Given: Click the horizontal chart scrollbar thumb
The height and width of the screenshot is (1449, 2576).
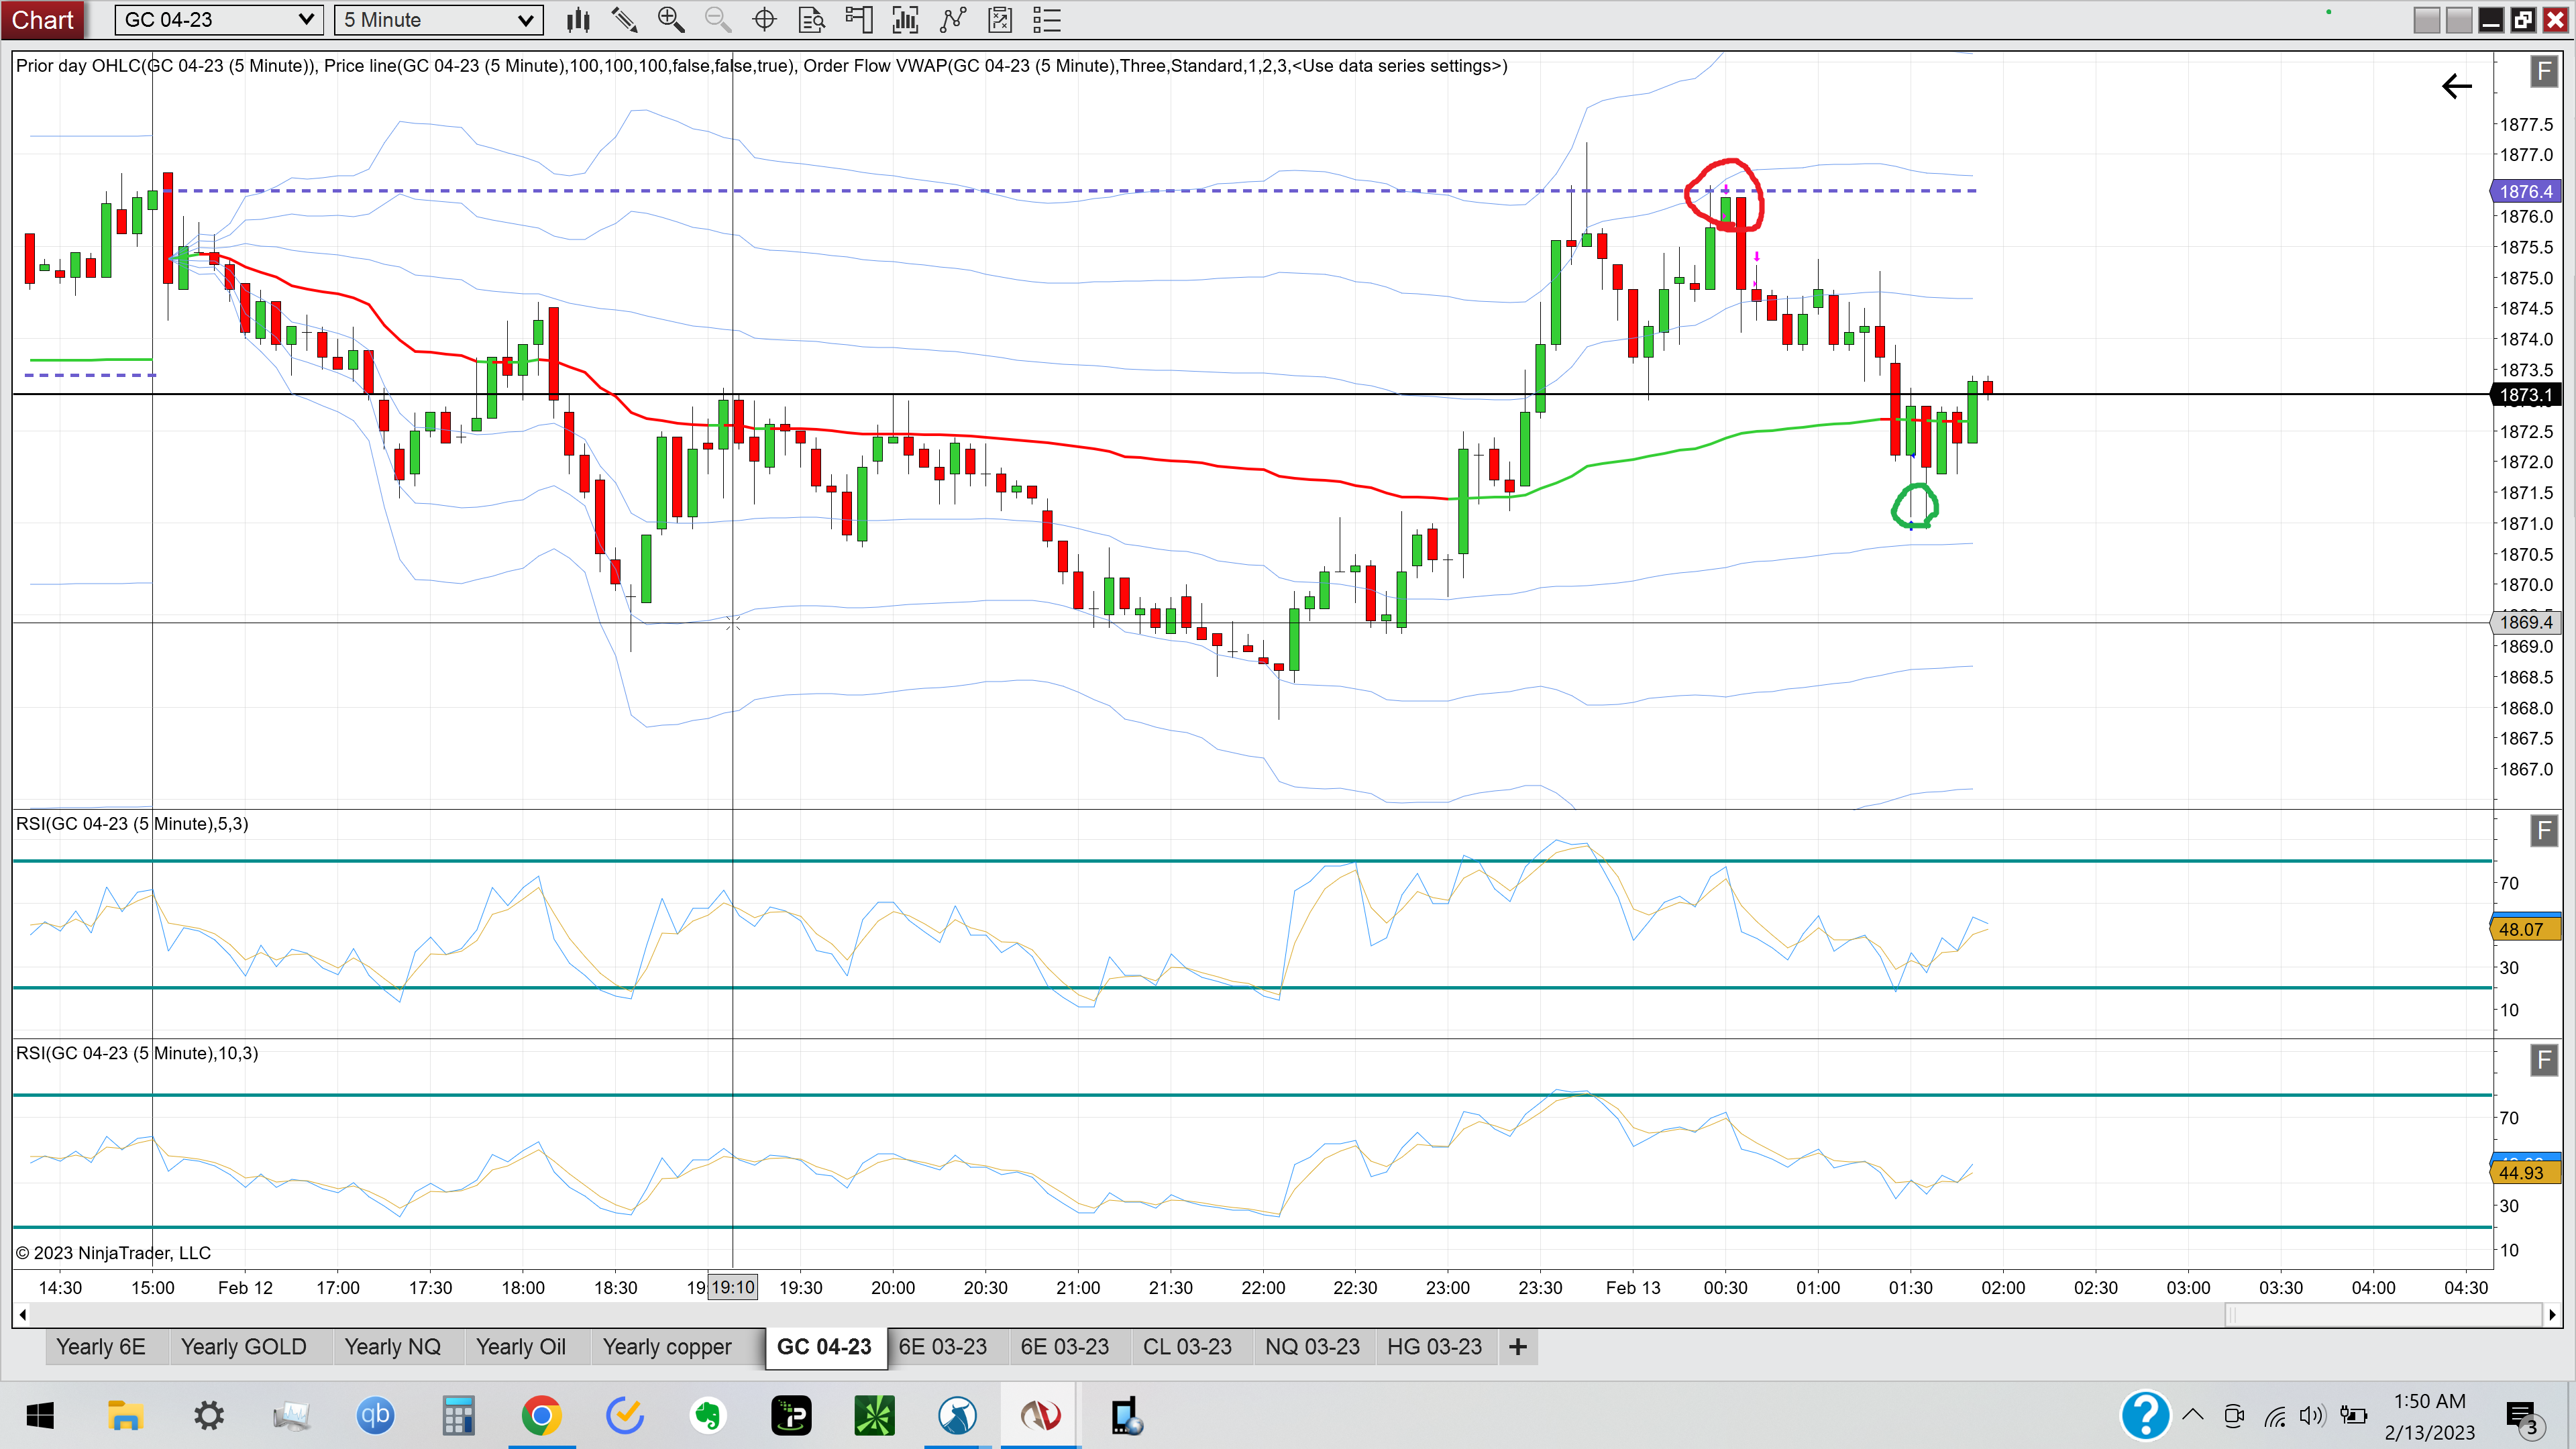Looking at the screenshot, I should pyautogui.click(x=2384, y=1314).
